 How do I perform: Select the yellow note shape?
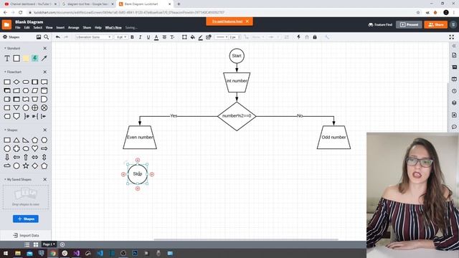[x=26, y=58]
